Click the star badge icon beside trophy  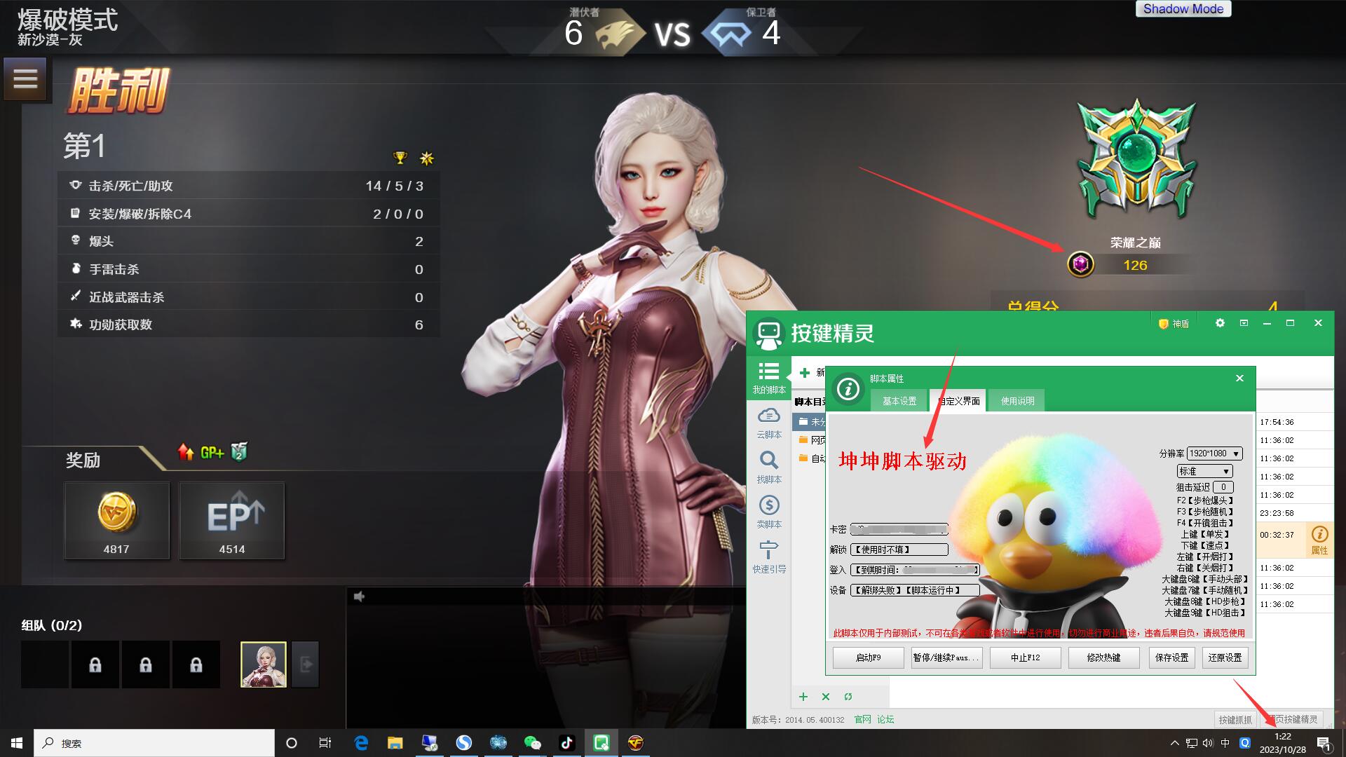[426, 158]
